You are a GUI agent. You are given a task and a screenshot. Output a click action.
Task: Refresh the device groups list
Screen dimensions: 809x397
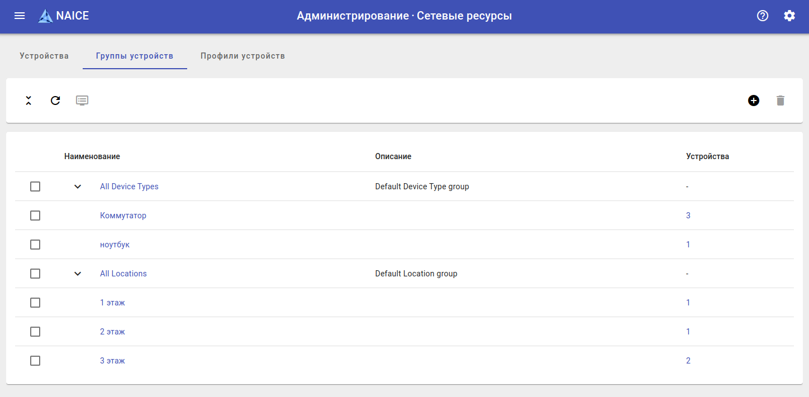(55, 101)
